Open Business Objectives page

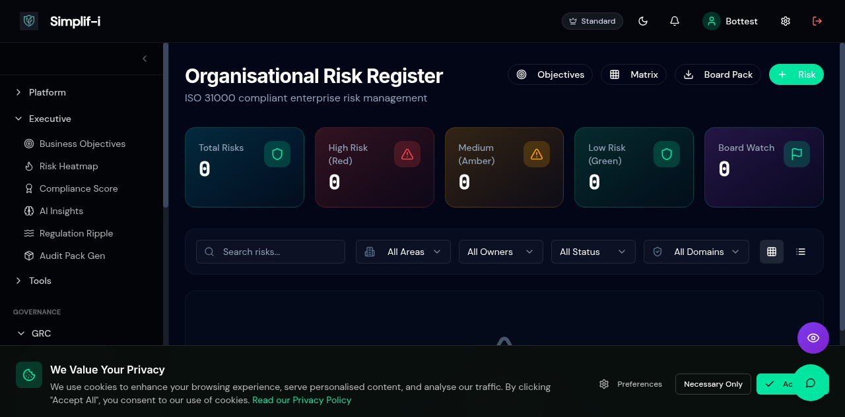[x=81, y=144]
